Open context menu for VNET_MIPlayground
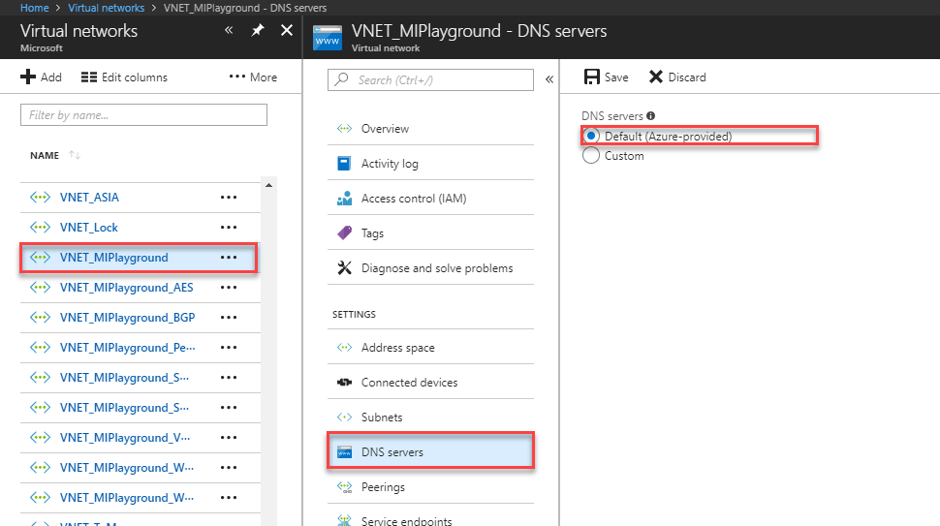The height and width of the screenshot is (526, 940). click(x=229, y=257)
